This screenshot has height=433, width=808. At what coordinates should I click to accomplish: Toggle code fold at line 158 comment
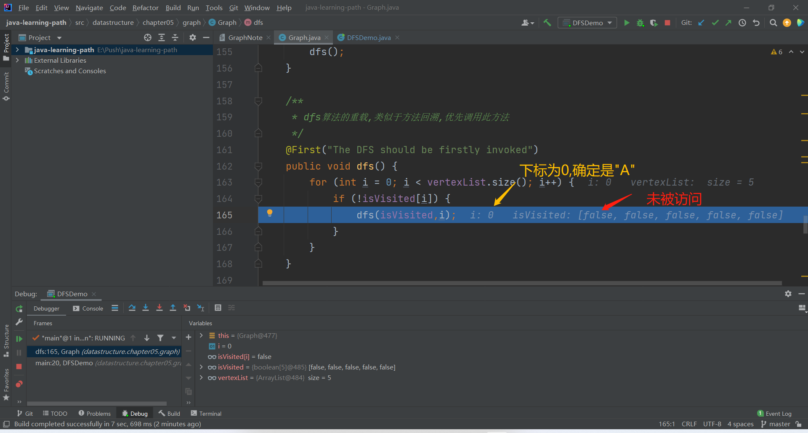[x=258, y=101]
